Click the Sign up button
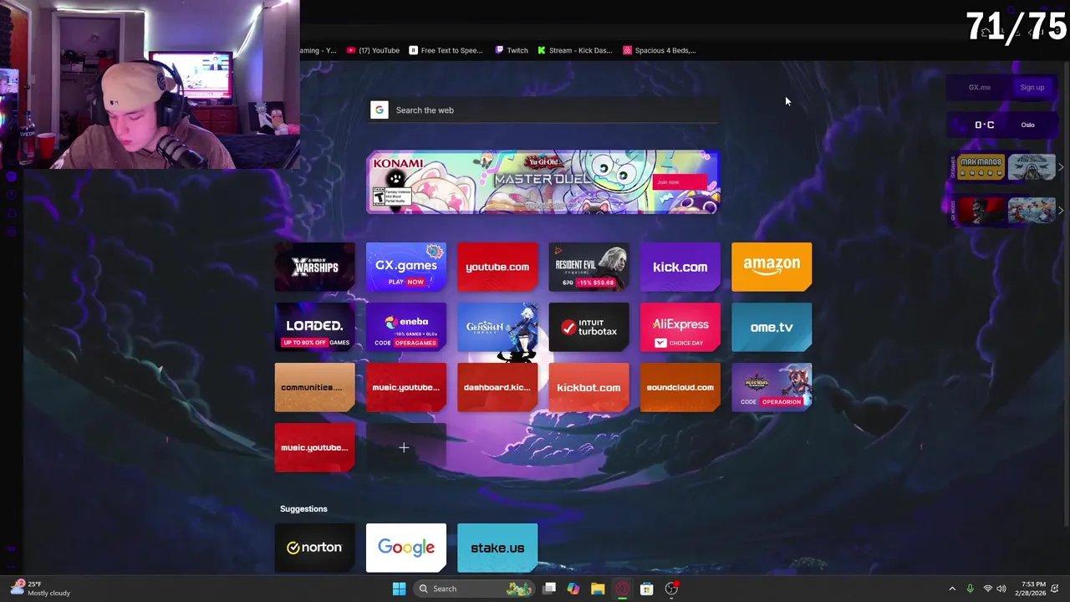The height and width of the screenshot is (602, 1070). click(x=1032, y=87)
